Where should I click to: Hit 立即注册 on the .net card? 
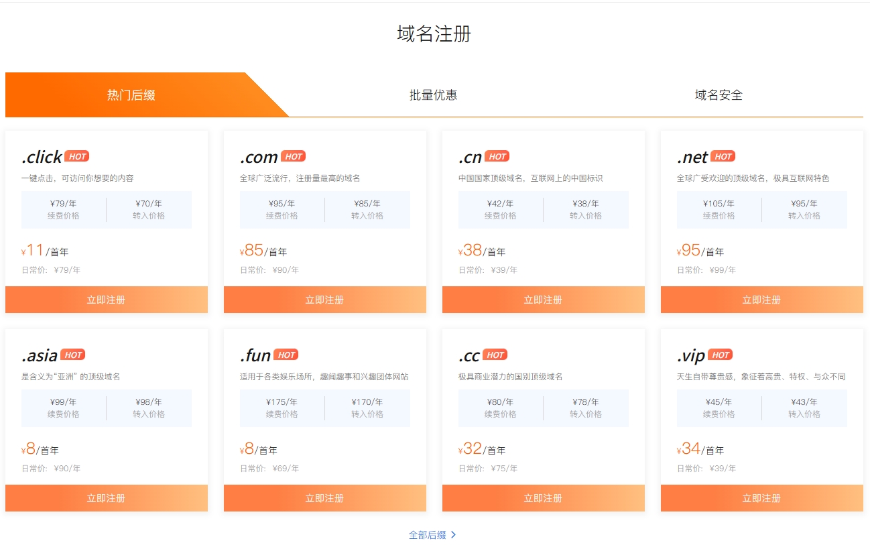(761, 300)
